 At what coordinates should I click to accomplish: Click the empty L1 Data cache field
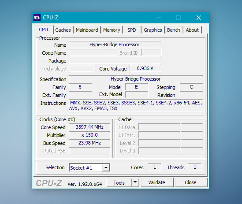pyautogui.click(x=159, y=127)
